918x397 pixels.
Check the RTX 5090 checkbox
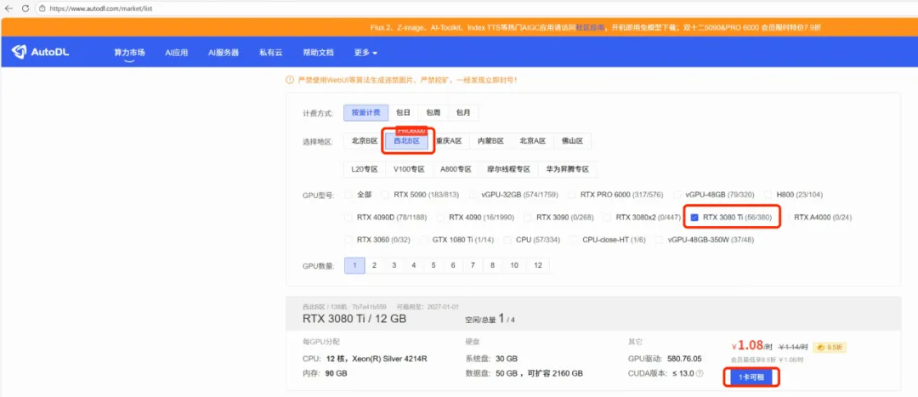tap(386, 195)
